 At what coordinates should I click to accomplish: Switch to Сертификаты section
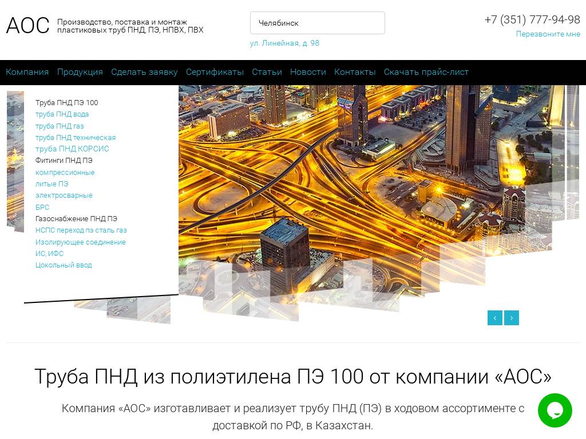pos(215,72)
